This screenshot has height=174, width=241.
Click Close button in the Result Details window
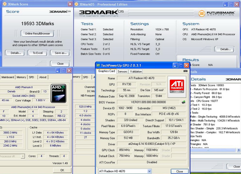point(235,166)
